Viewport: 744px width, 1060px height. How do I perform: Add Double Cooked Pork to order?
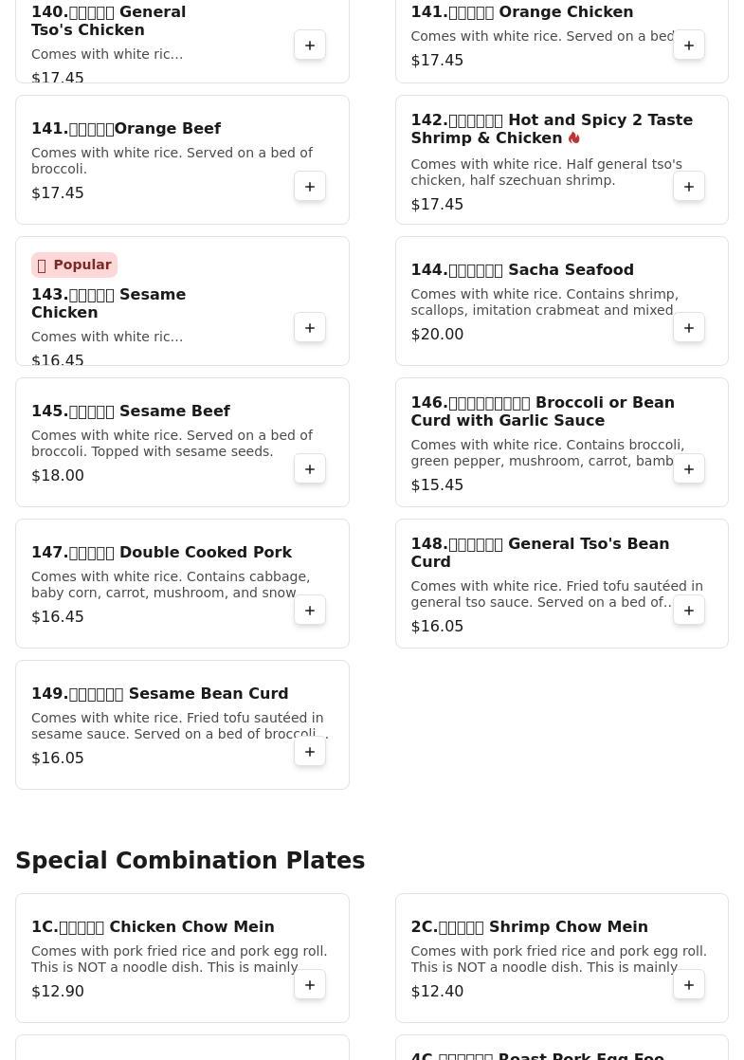point(310,611)
